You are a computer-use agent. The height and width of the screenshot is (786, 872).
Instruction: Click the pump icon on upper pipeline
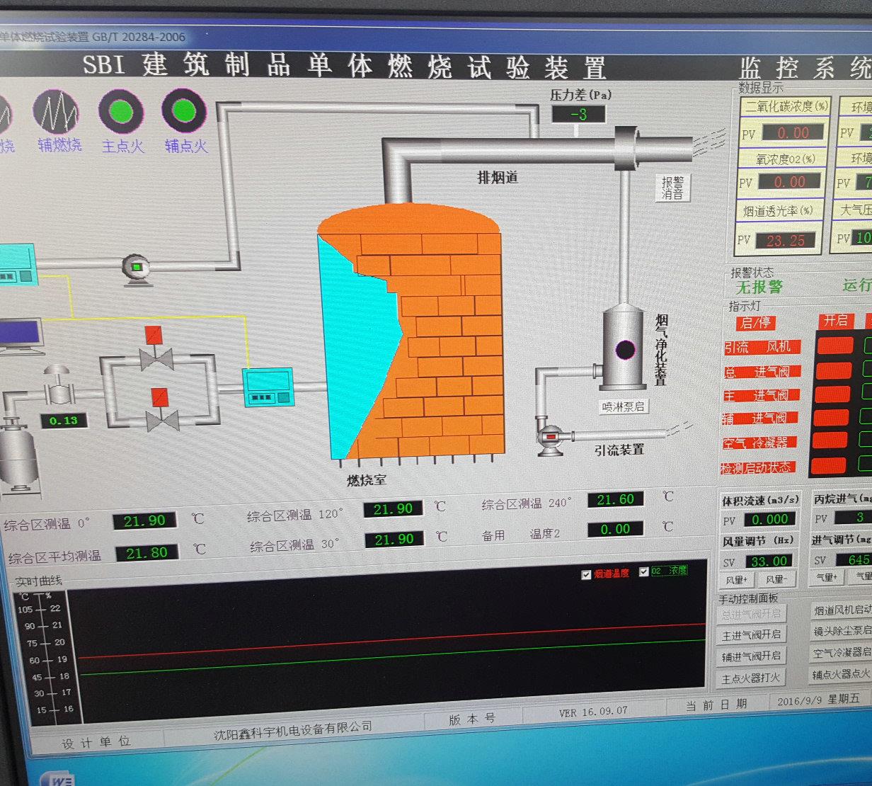click(x=136, y=268)
